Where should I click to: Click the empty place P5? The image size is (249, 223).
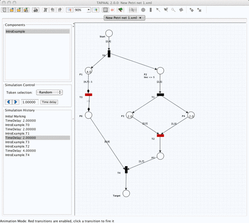[160, 156]
